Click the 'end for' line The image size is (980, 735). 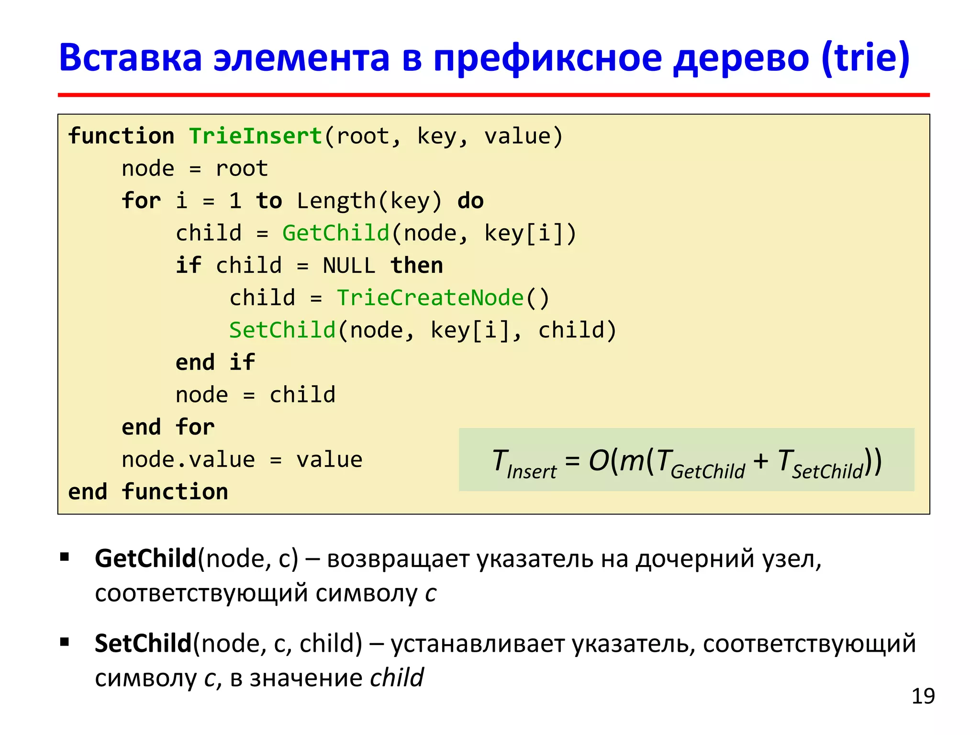pyautogui.click(x=168, y=427)
